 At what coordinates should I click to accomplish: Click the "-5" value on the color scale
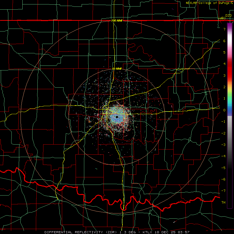click(x=223, y=168)
